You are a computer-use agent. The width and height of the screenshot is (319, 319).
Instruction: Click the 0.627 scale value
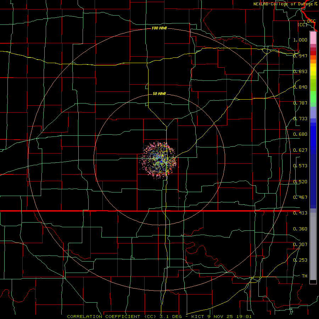pyautogui.click(x=300, y=150)
